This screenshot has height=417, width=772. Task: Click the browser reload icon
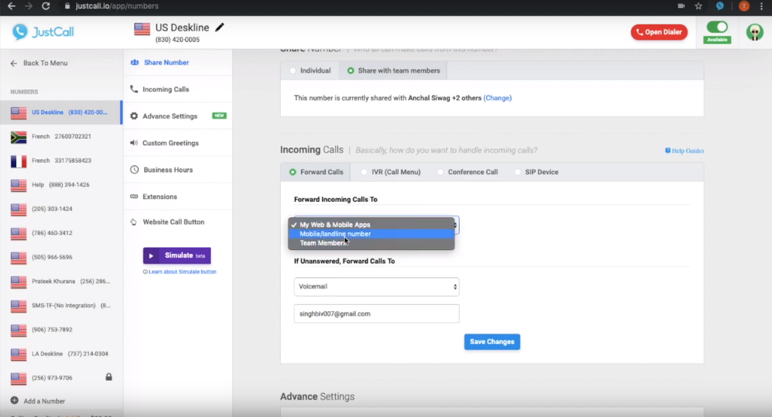click(x=46, y=6)
